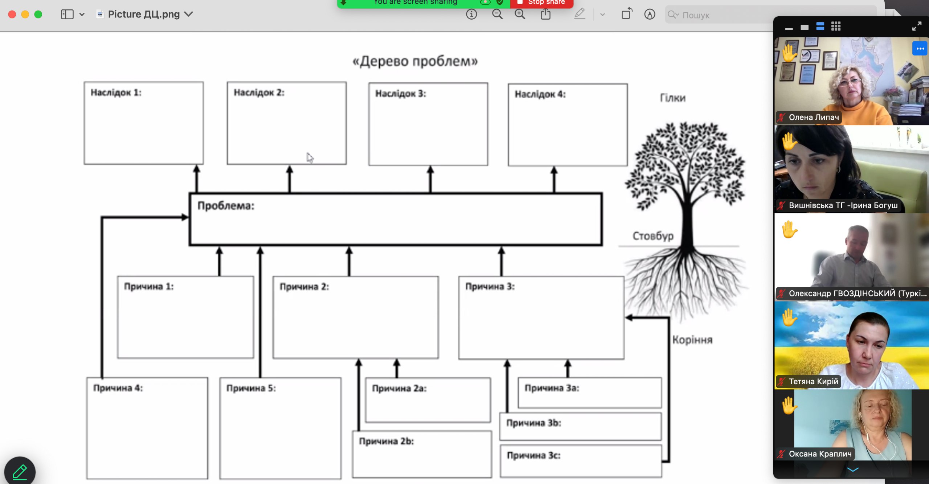Viewport: 929px width, 484px height.
Task: Click the muted mic icon beside Олександр ГВОЗДІНСЬКИЙ
Action: click(781, 294)
